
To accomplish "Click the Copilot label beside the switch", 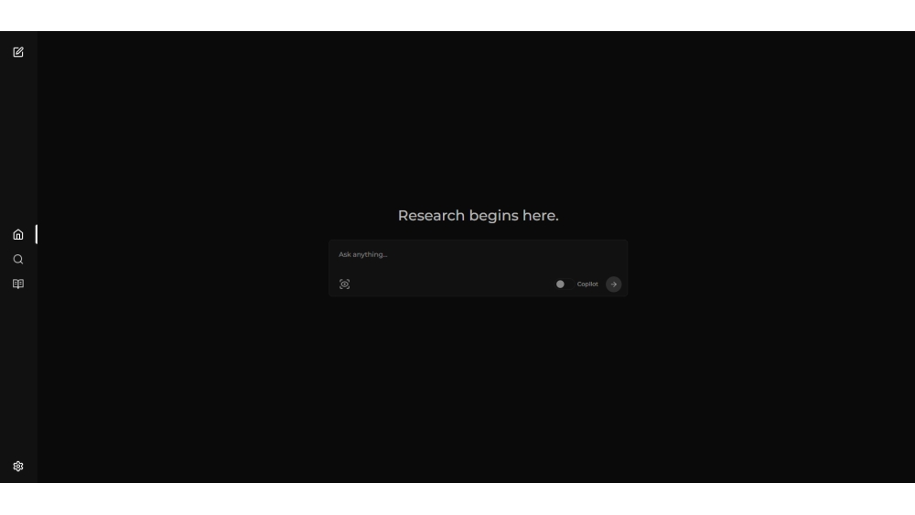I will pos(587,284).
